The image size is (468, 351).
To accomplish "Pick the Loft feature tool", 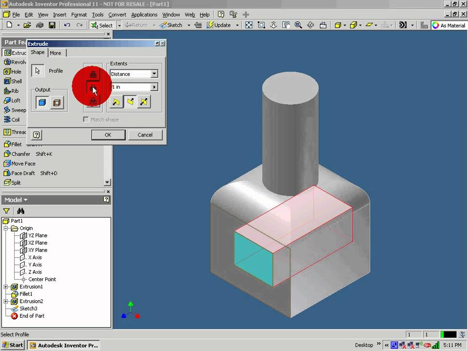I will pyautogui.click(x=16, y=100).
